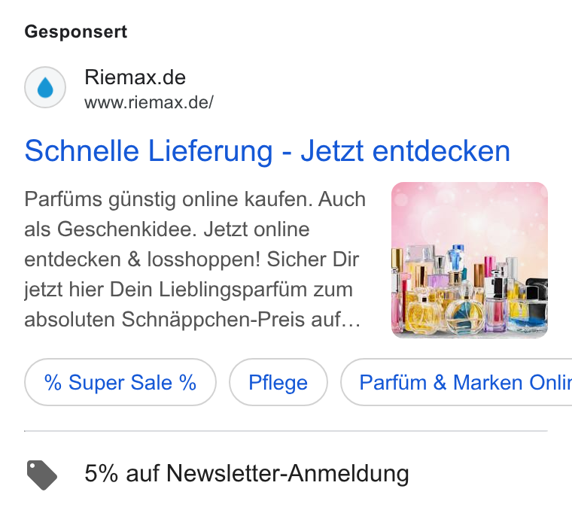Open the '% Super Sale %' sitelink chip
This screenshot has height=519, width=572.
coord(120,382)
